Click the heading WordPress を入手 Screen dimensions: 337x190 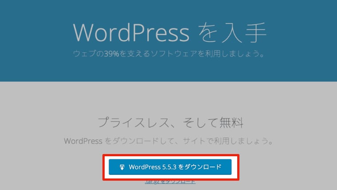(x=170, y=33)
